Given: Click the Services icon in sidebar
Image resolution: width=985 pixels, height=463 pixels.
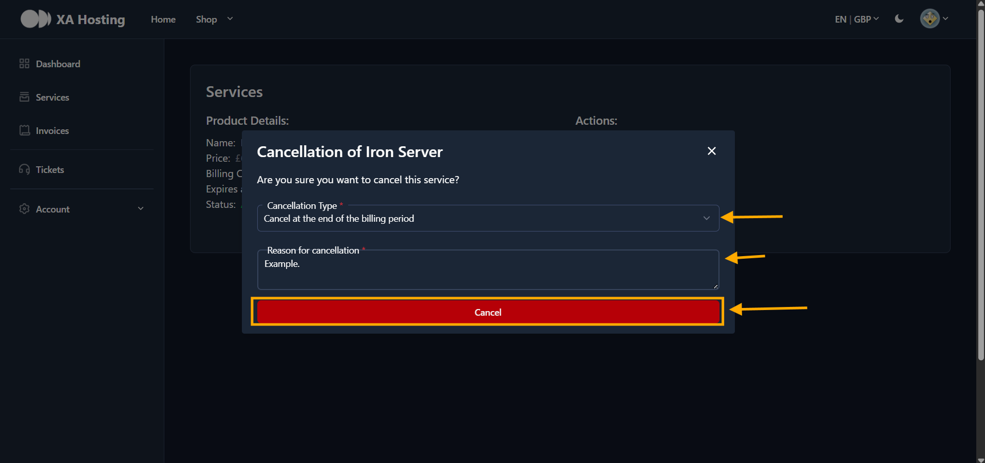Looking at the screenshot, I should (24, 97).
